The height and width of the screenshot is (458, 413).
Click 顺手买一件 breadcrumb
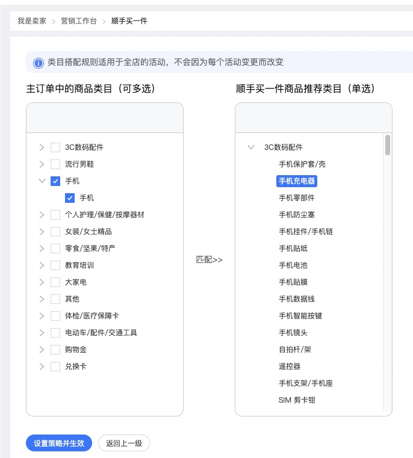coord(129,21)
